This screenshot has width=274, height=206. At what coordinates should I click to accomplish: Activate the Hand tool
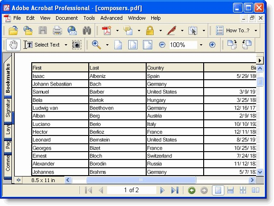(13, 45)
